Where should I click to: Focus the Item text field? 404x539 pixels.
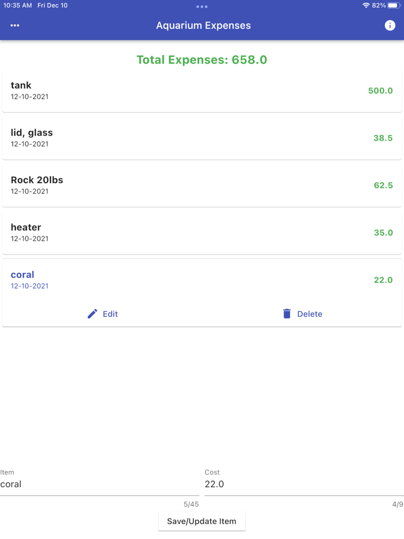tap(99, 485)
